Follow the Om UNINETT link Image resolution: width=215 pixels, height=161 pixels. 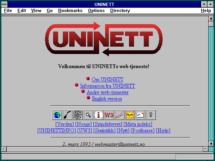107,79
